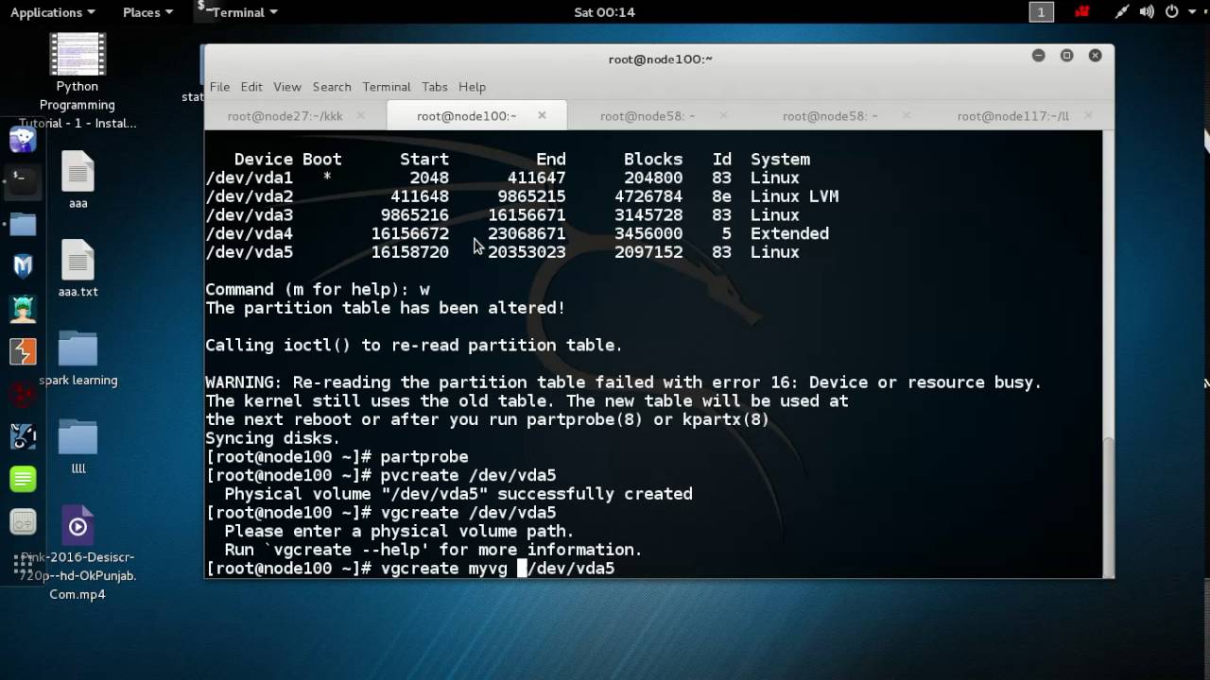Click the 'Syncing disks.' line
Image resolution: width=1210 pixels, height=680 pixels.
point(272,438)
